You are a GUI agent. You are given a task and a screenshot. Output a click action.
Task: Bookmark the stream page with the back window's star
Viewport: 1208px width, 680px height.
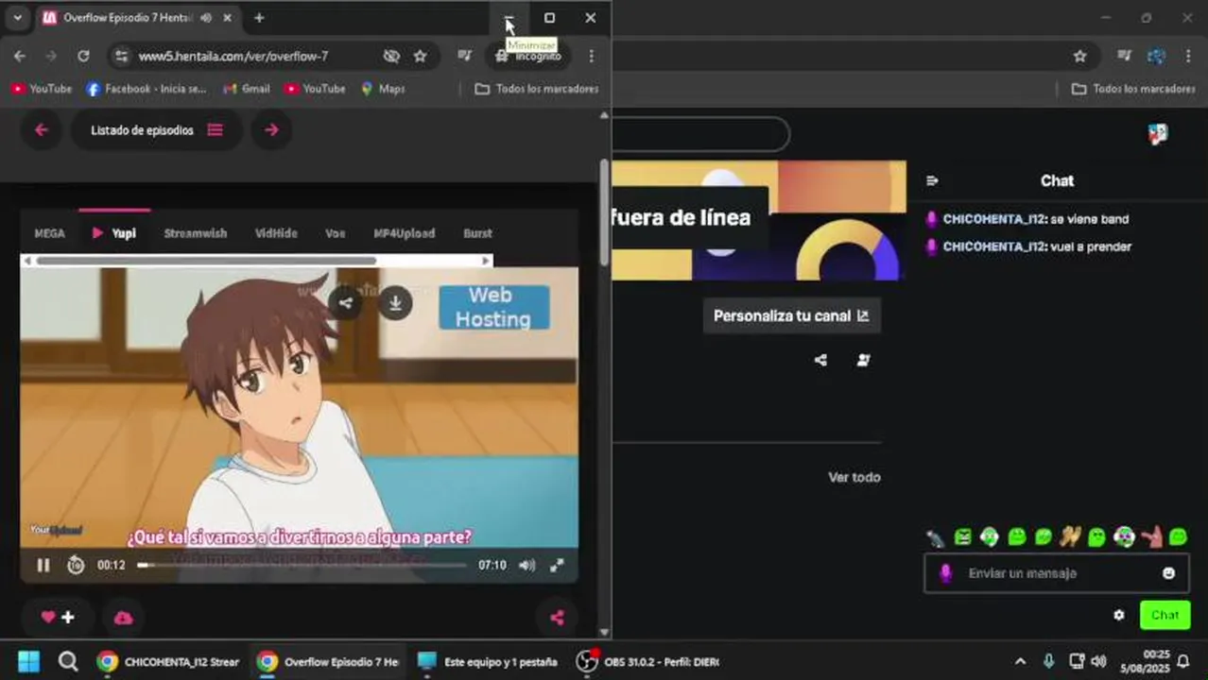point(1079,56)
